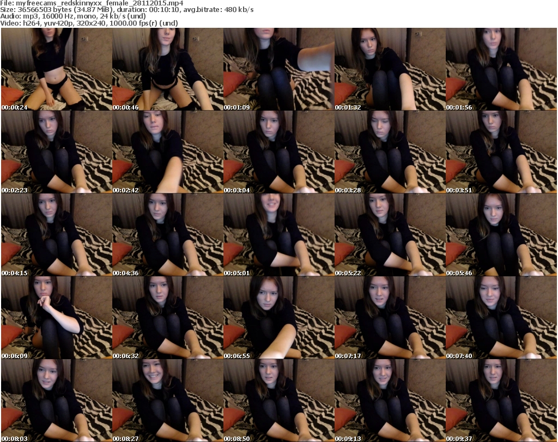Open the thumbnail frame stamped 00:02:42
558x442 pixels.
[168, 152]
